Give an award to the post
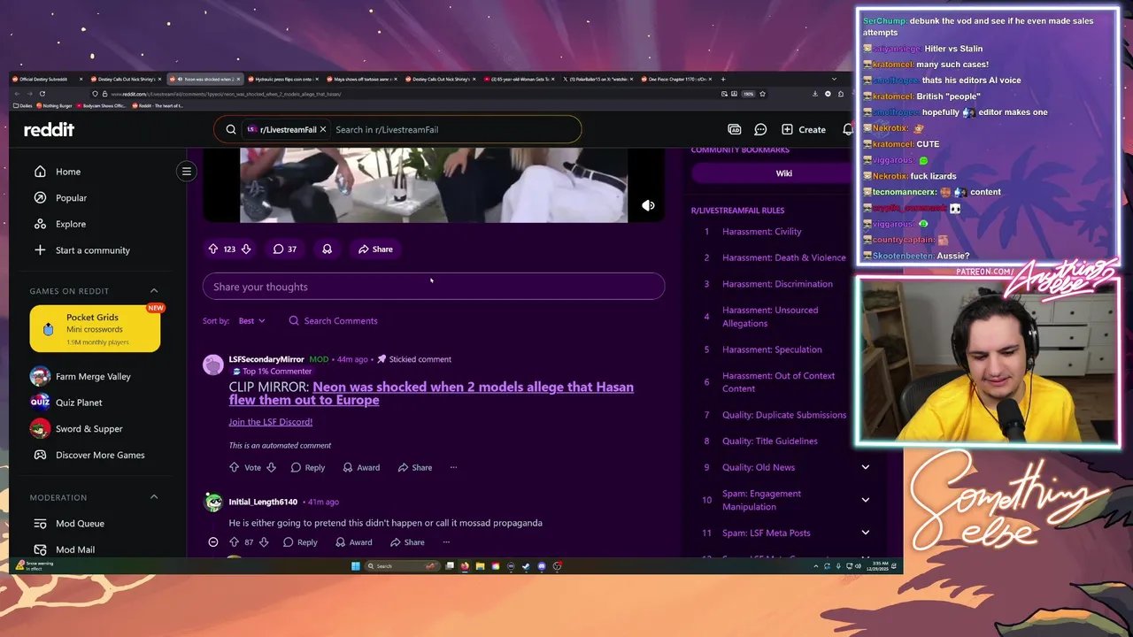Viewport: 1133px width, 637px height. coord(327,249)
